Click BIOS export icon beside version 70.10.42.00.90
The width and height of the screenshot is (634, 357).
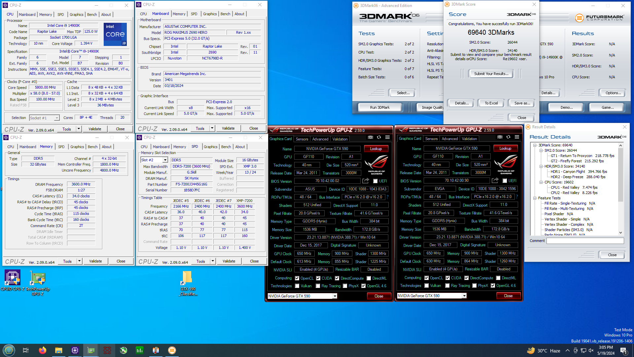(495, 180)
